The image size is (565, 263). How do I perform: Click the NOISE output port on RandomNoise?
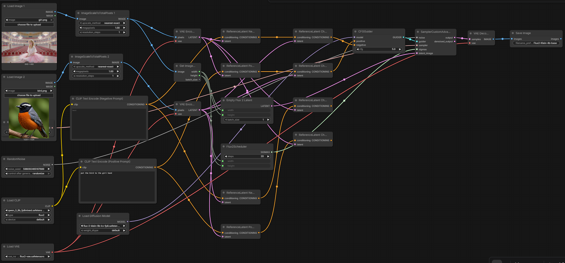(52, 165)
